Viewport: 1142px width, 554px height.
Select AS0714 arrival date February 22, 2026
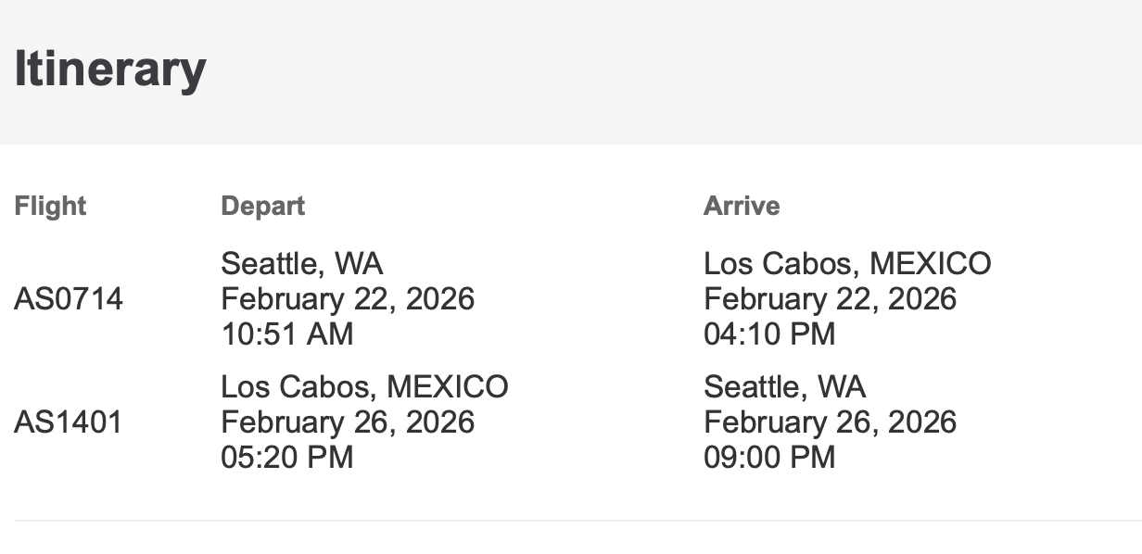point(830,299)
